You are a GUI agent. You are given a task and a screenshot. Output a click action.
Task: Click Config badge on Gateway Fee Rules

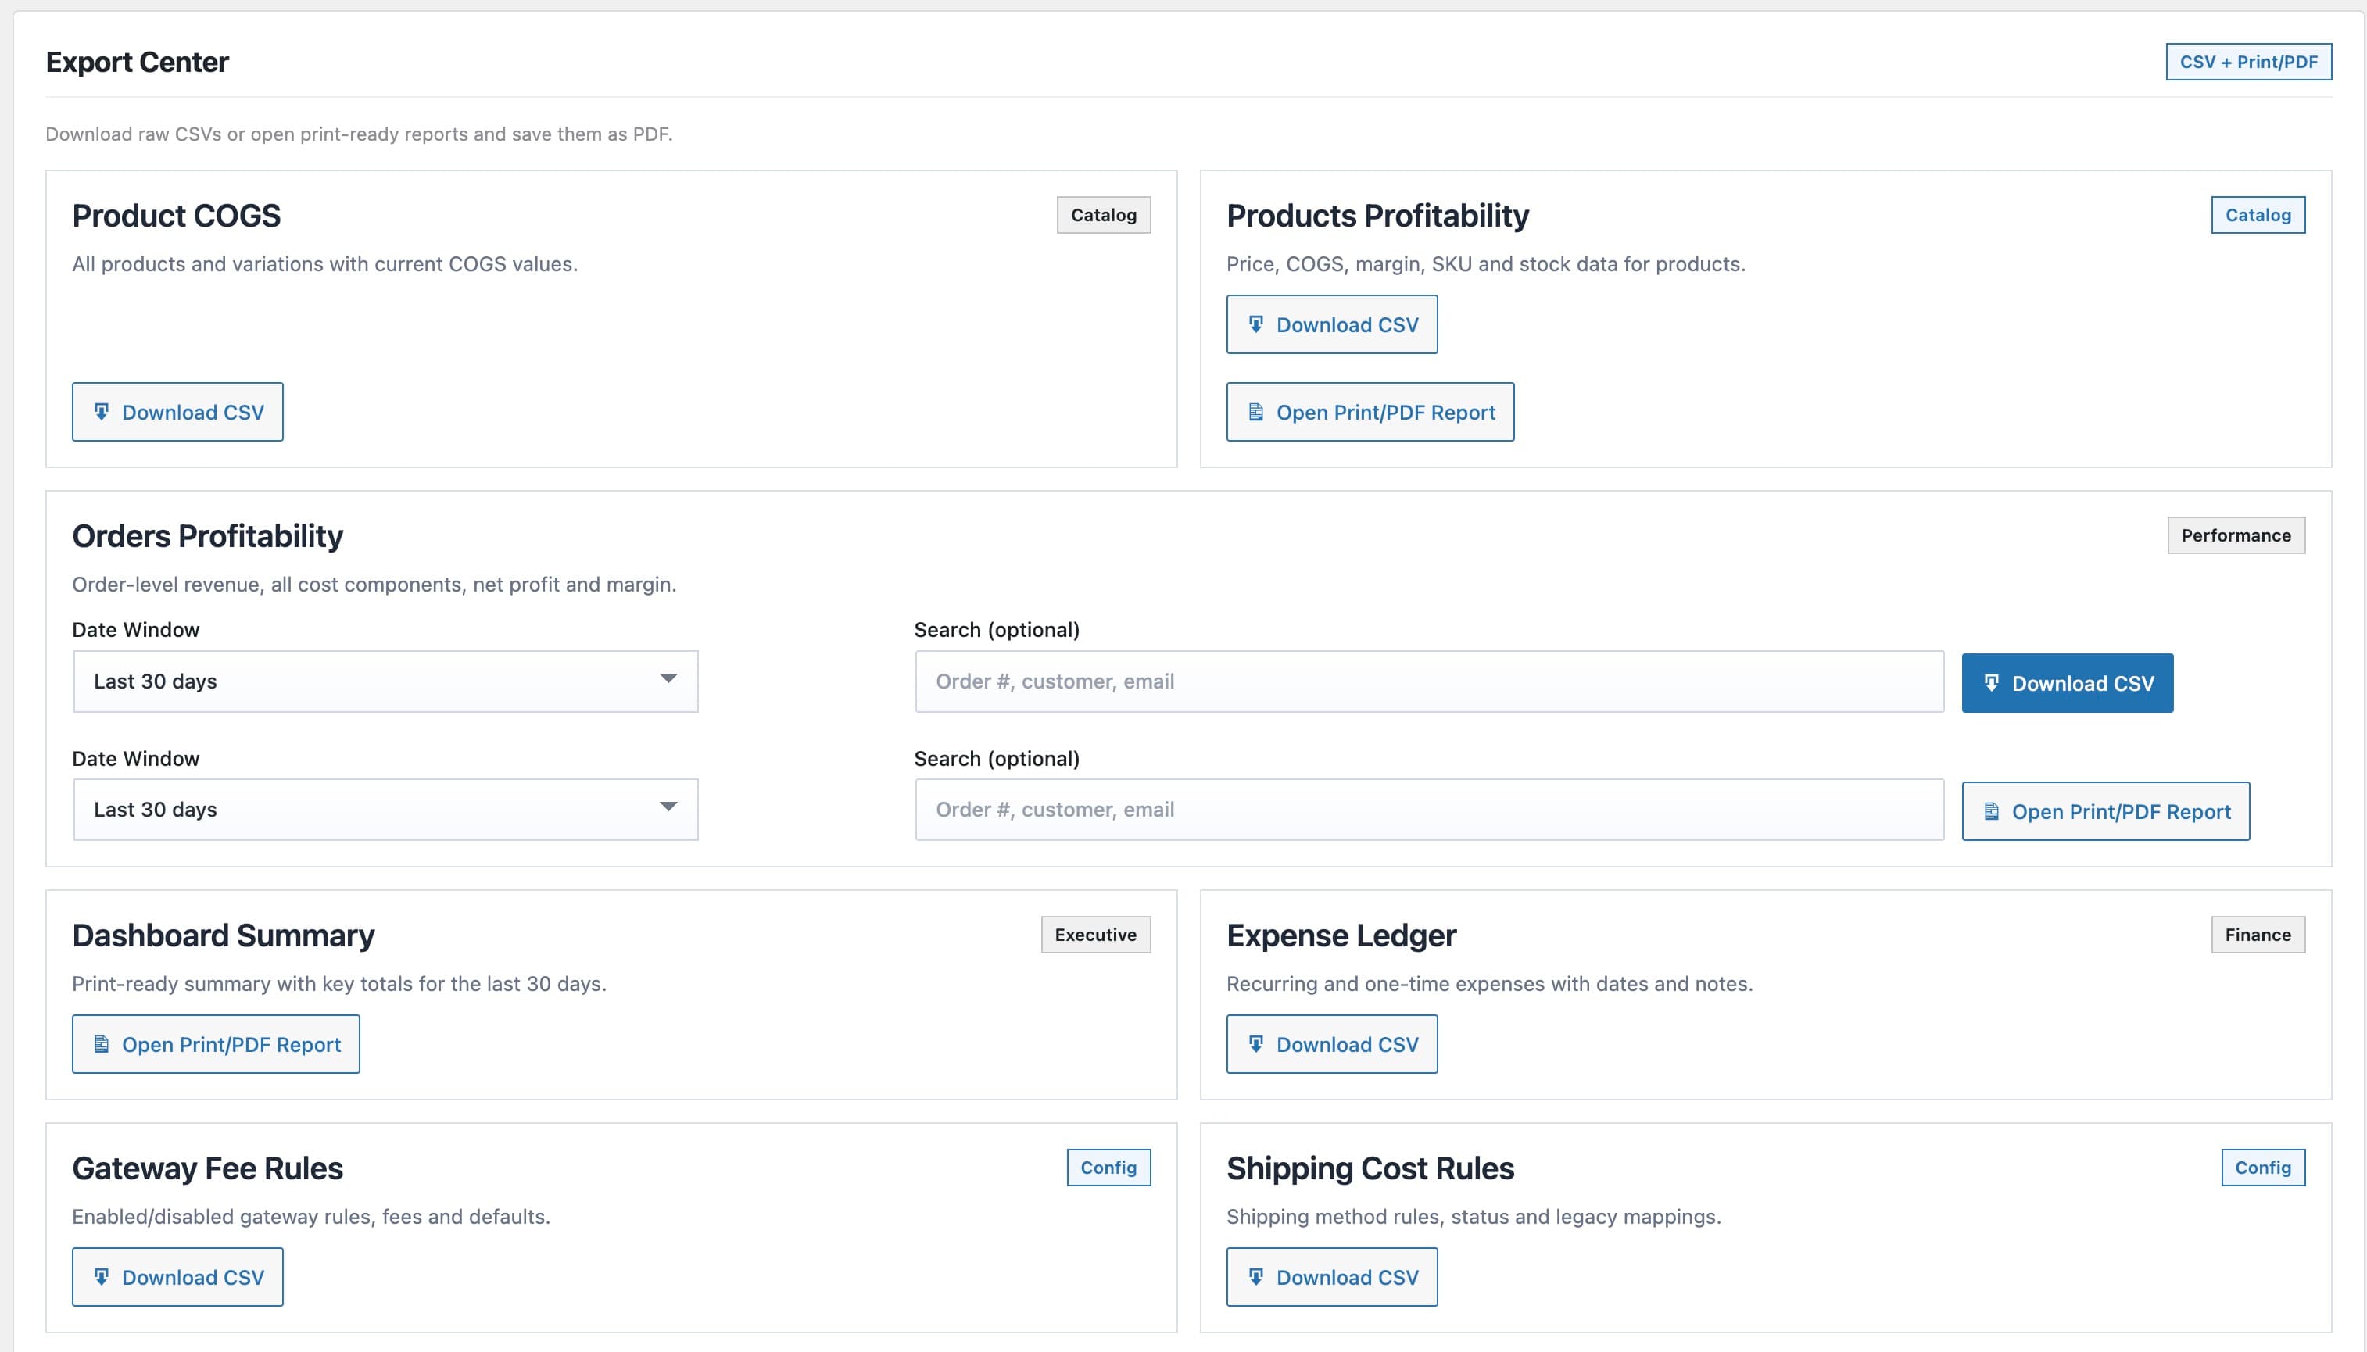pos(1108,1168)
